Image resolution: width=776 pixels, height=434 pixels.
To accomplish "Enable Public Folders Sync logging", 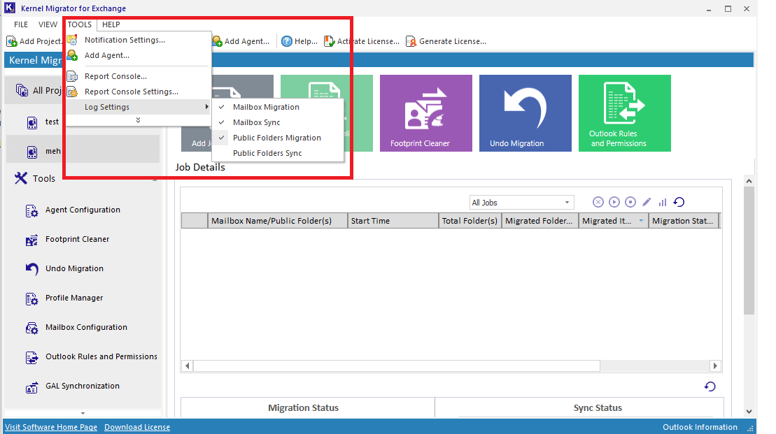I will tap(278, 153).
